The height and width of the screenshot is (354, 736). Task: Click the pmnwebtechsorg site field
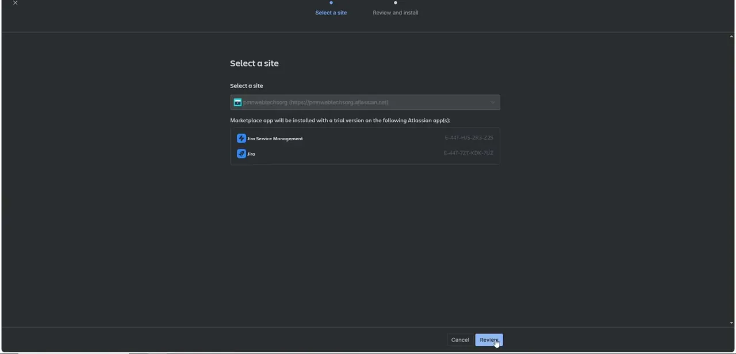pos(365,102)
